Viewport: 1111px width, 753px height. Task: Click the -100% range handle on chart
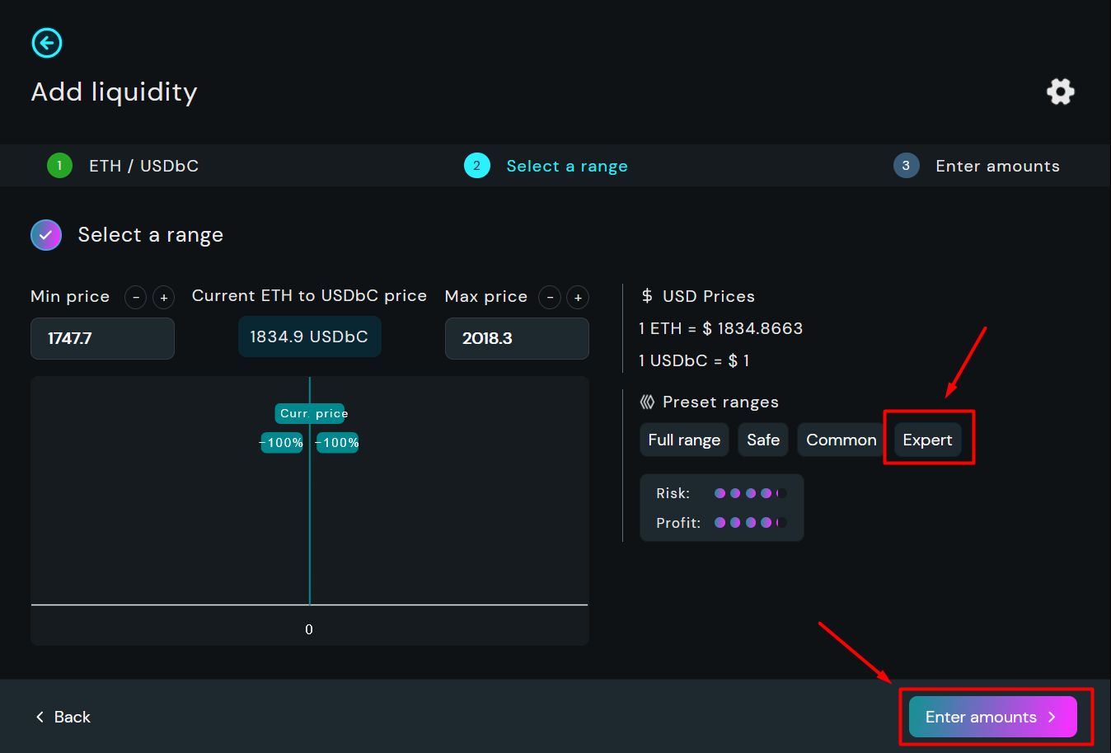[282, 443]
